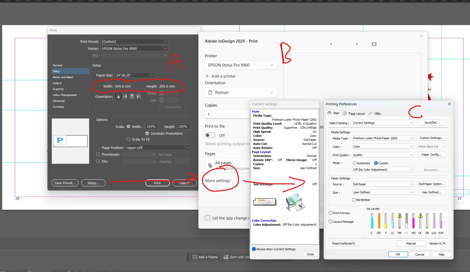Enable Constrain Proportions checkbox
470x272 pixels.
pyautogui.click(x=147, y=133)
